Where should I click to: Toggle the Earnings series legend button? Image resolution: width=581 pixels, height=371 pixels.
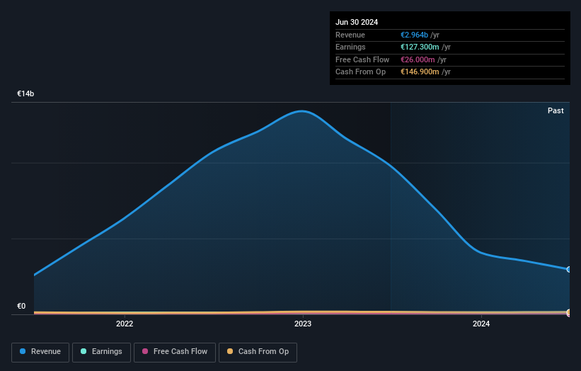101,352
